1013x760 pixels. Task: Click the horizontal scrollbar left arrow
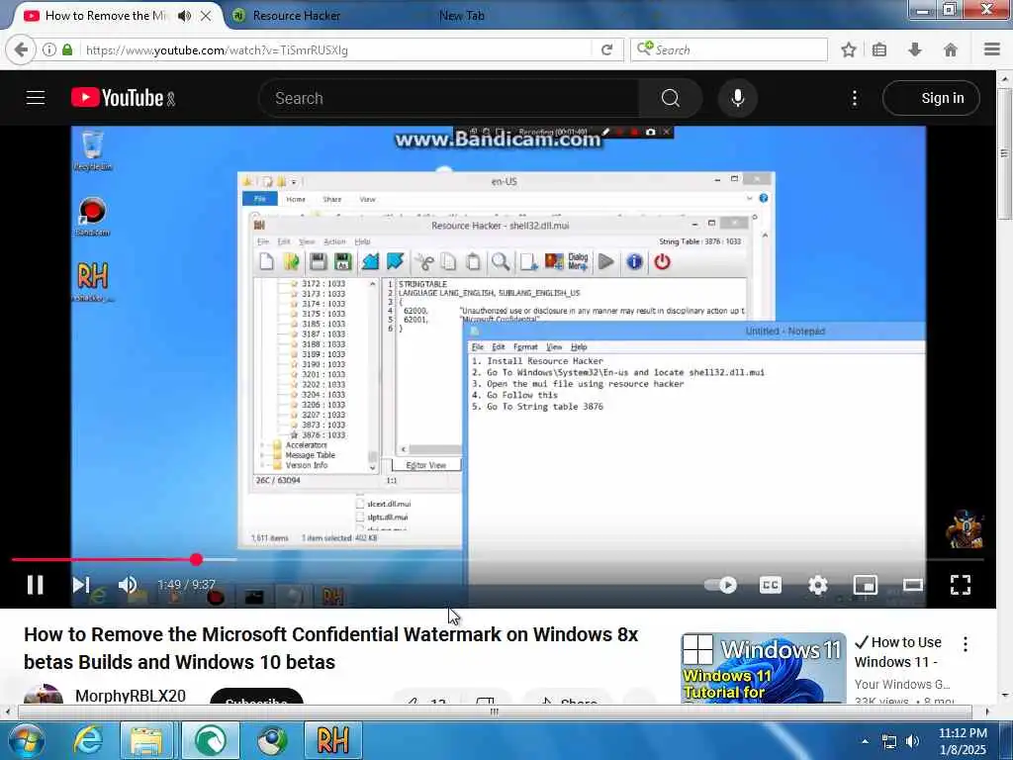coord(7,712)
